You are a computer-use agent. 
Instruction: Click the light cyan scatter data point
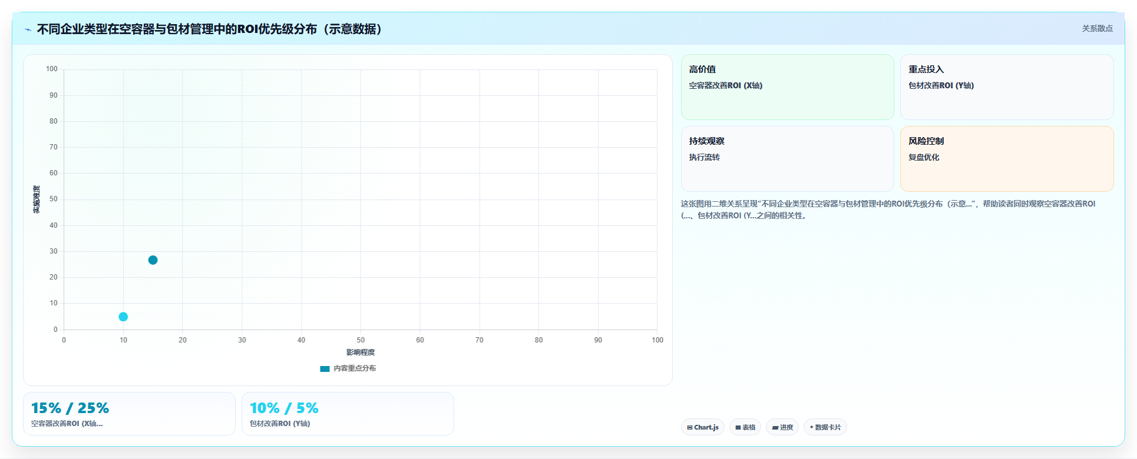tap(123, 317)
